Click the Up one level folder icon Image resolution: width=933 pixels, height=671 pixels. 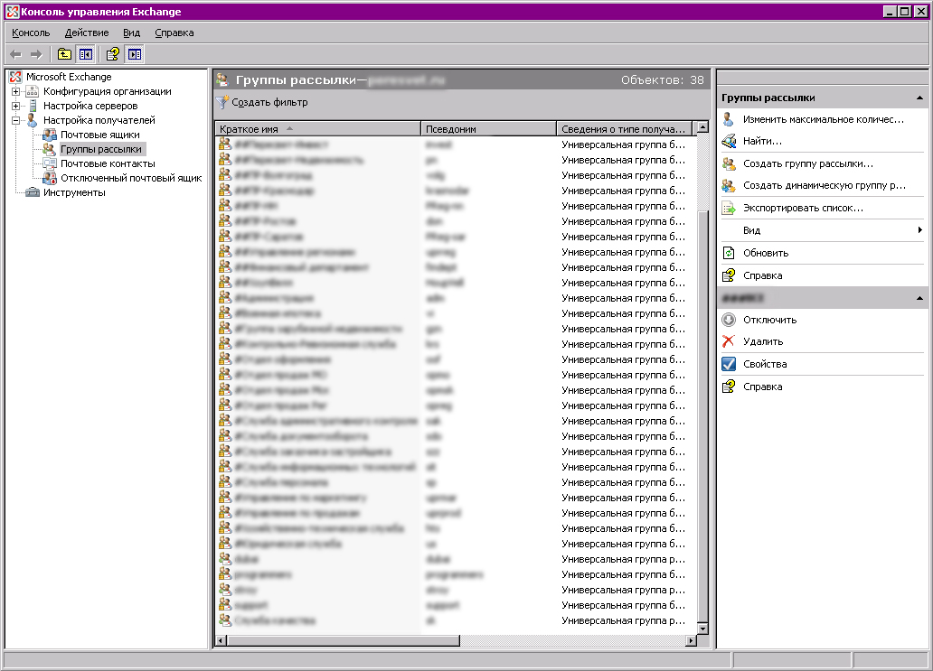[64, 55]
